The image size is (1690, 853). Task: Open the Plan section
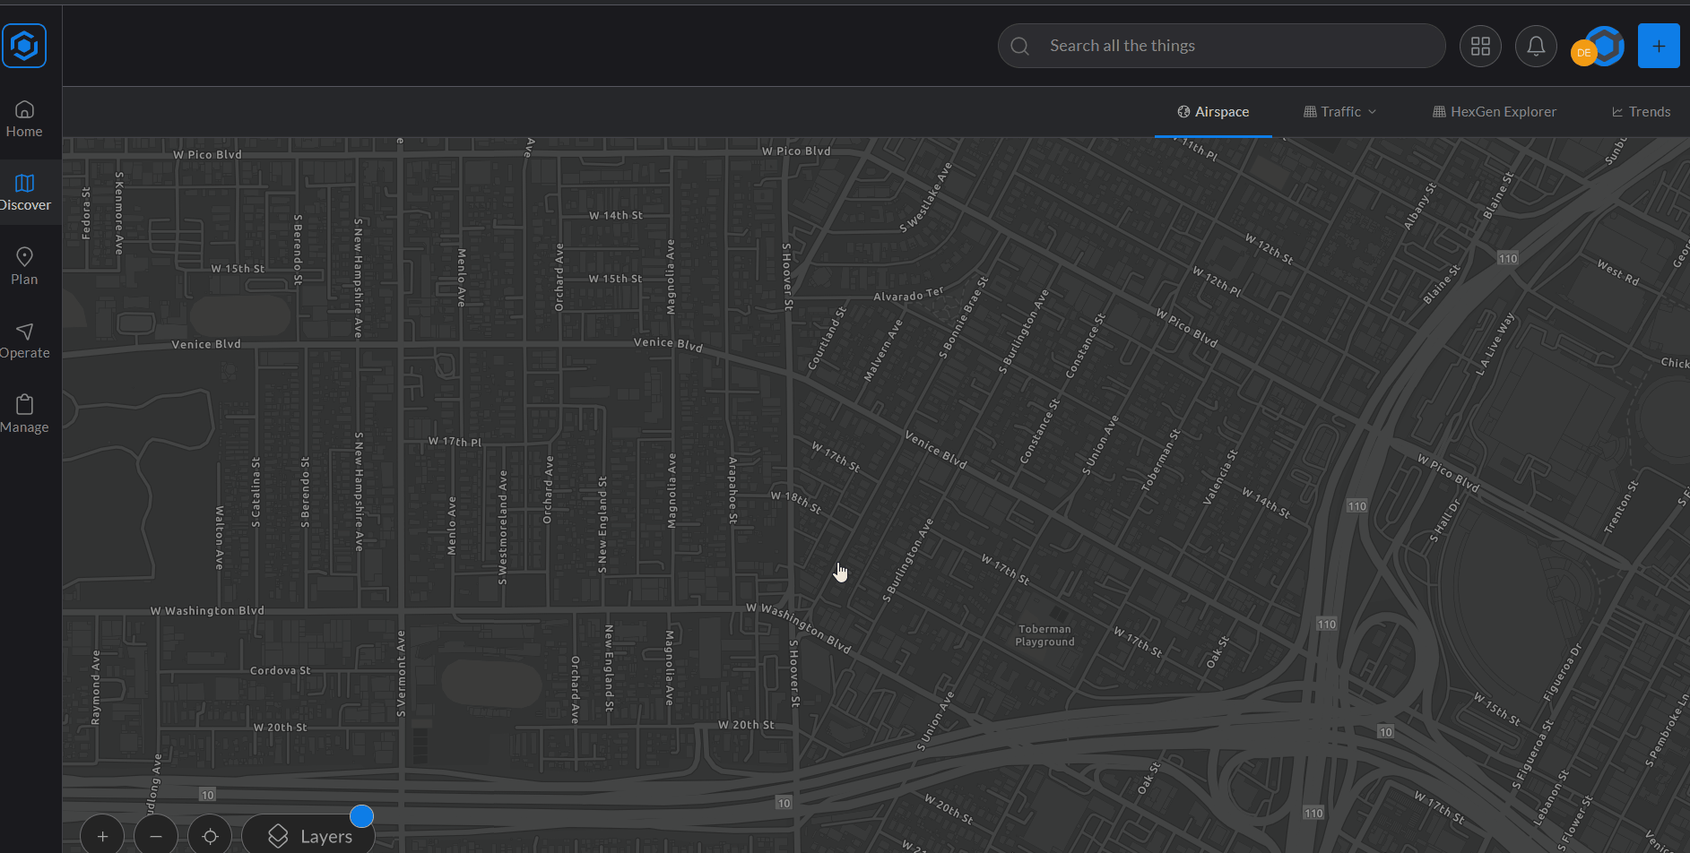click(x=24, y=266)
